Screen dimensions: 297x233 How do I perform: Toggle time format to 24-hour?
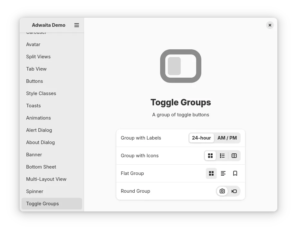202,138
